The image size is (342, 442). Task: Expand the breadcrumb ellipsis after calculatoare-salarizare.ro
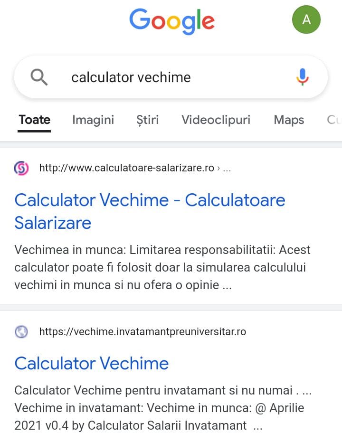pos(227,169)
